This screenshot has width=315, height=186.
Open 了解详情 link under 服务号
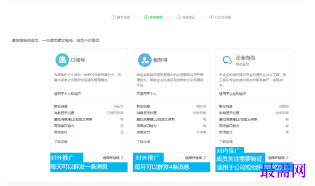point(143,142)
